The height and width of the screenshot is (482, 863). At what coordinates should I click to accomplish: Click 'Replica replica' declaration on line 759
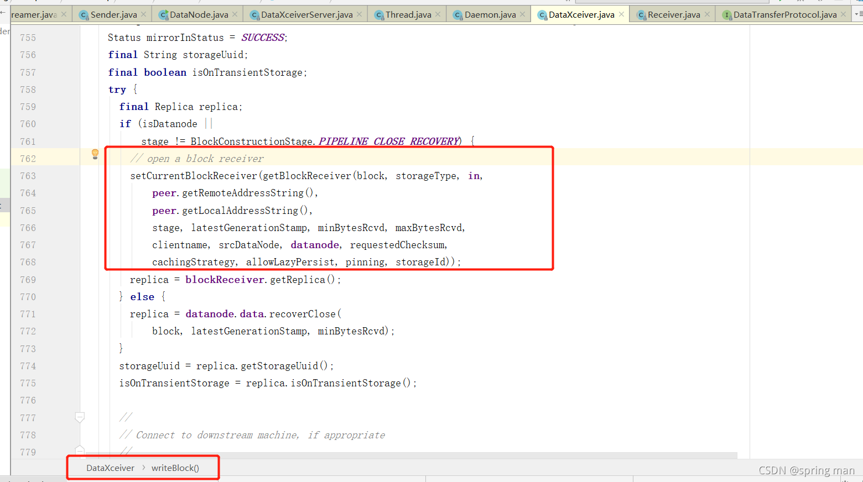pos(196,107)
